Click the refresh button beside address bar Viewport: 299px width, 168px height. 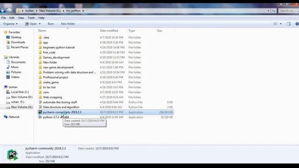(x=274, y=11)
